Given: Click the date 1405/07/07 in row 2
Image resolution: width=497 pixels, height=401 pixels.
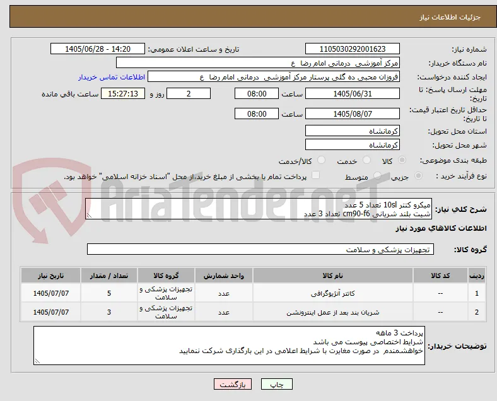Looking at the screenshot, I should click(x=50, y=312).
